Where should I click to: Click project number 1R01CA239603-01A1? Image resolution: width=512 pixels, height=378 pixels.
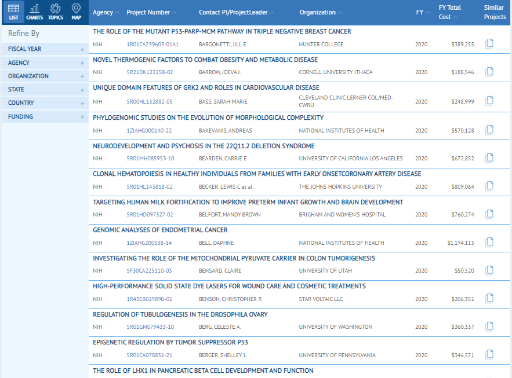(152, 45)
